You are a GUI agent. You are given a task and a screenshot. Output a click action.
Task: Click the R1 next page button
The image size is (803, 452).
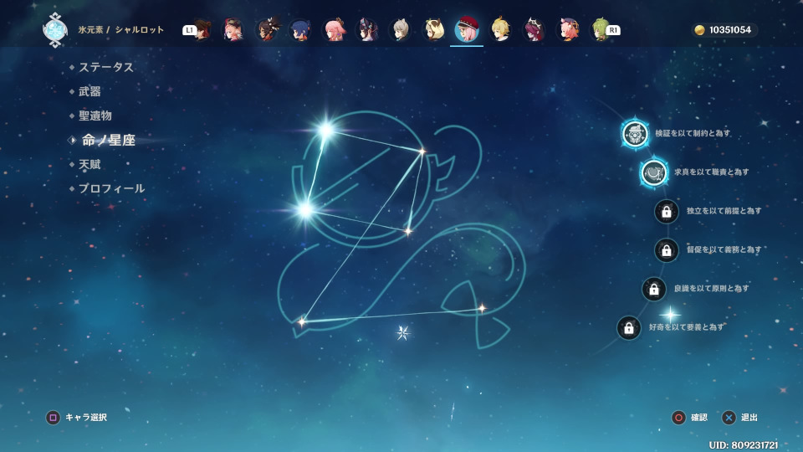pyautogui.click(x=613, y=30)
